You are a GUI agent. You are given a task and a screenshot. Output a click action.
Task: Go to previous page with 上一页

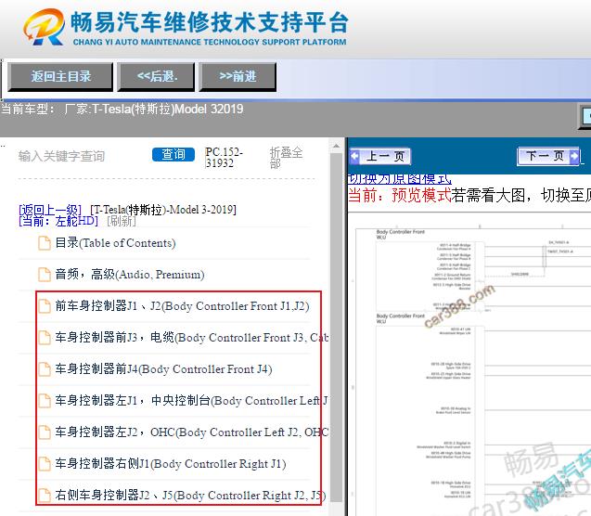[x=379, y=156]
